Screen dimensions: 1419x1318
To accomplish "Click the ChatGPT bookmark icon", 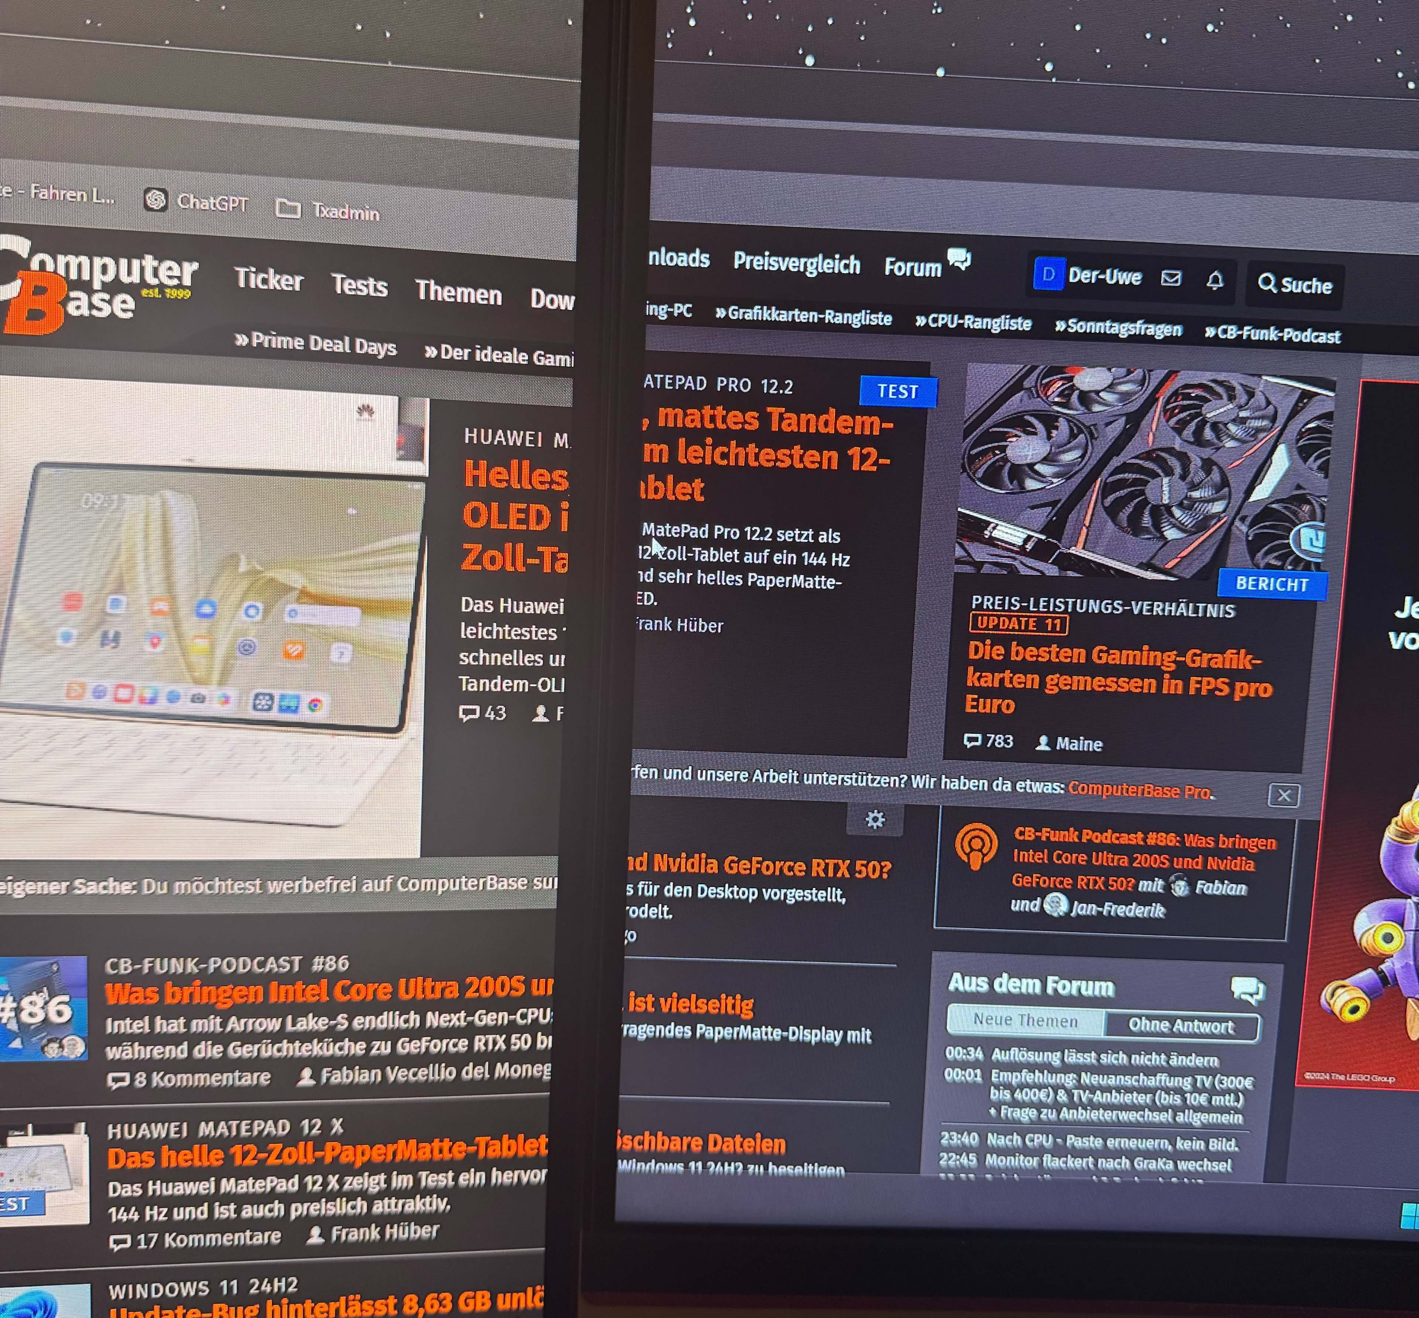I will (x=155, y=200).
